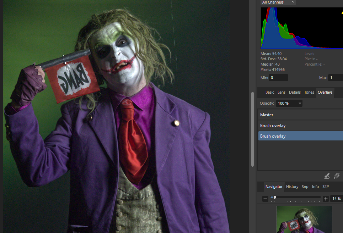The width and height of the screenshot is (343, 233).
Task: Click the histogram Max input field
Action: (x=336, y=78)
